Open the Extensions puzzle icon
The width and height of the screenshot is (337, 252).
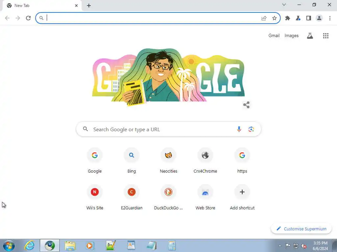(288, 18)
